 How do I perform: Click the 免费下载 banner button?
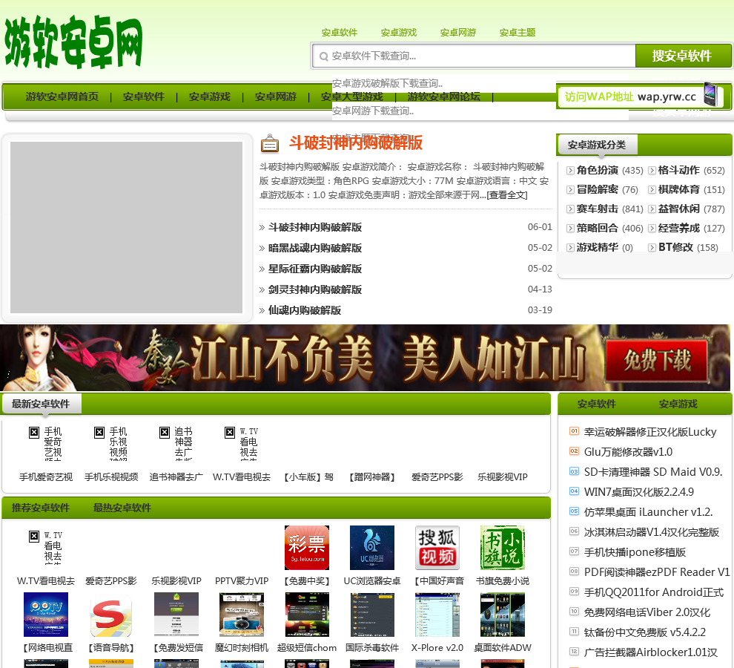[657, 361]
